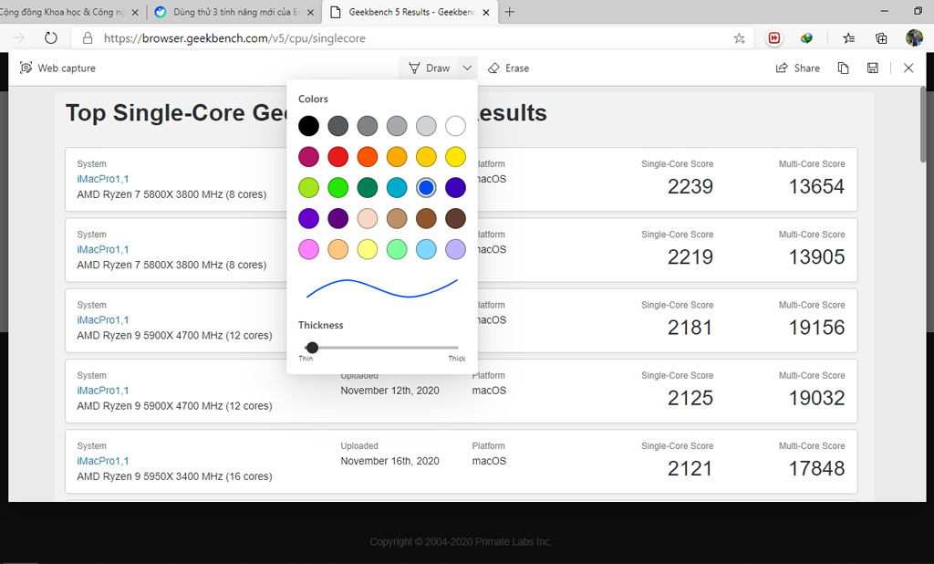Image resolution: width=934 pixels, height=564 pixels.
Task: Pick the orange-red color swatch
Action: pos(368,157)
